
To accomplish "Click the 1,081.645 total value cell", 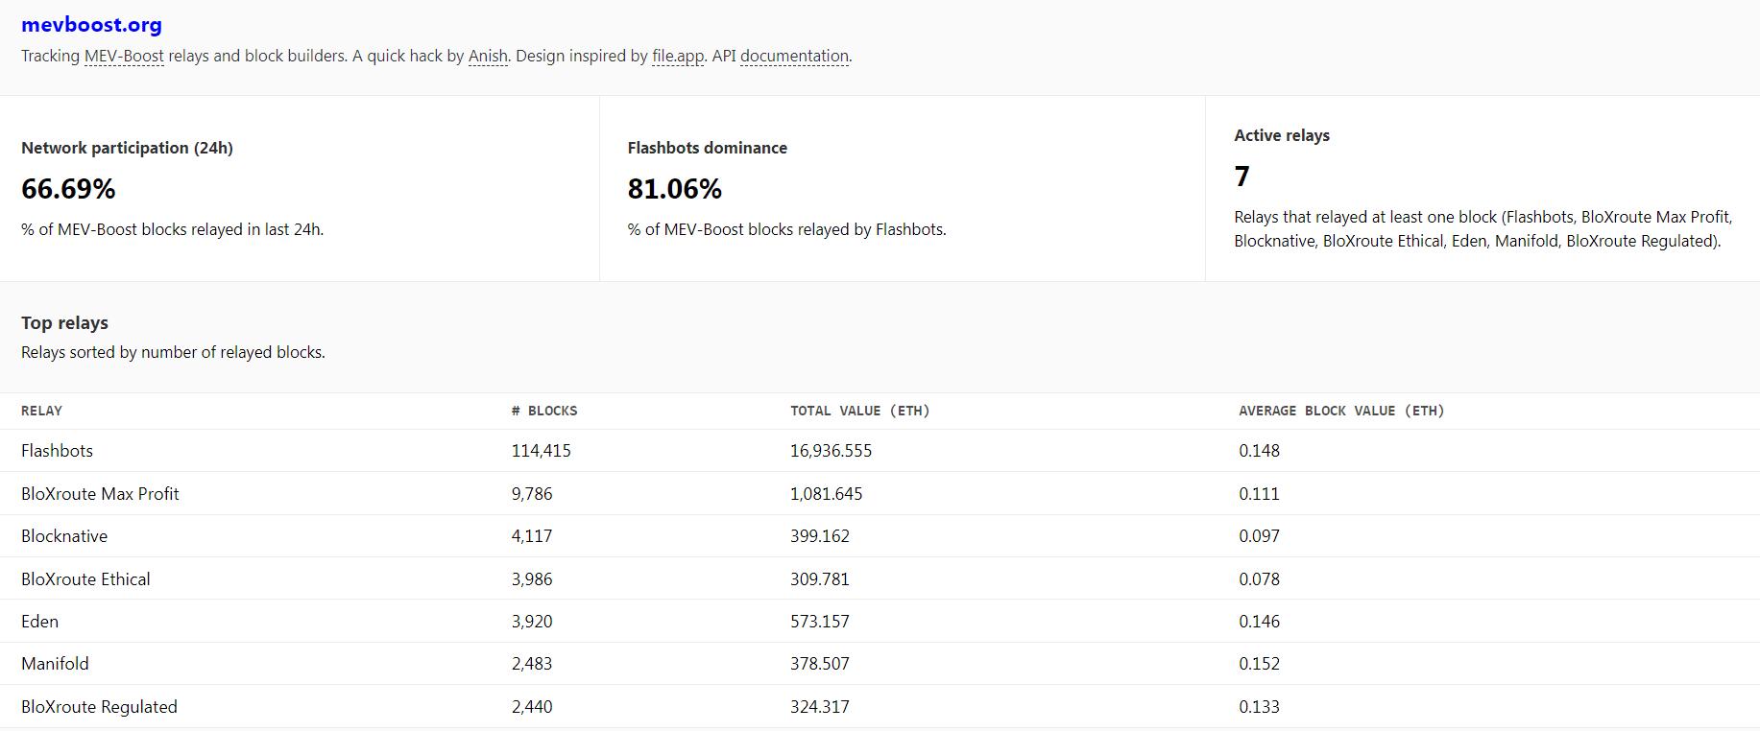I will (x=827, y=494).
